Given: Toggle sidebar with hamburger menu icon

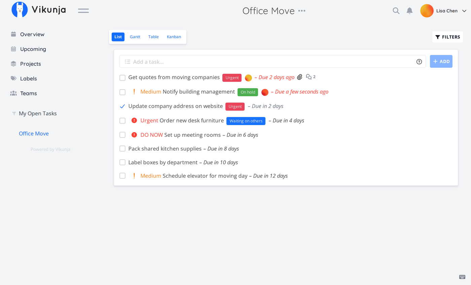Looking at the screenshot, I should 83,11.
